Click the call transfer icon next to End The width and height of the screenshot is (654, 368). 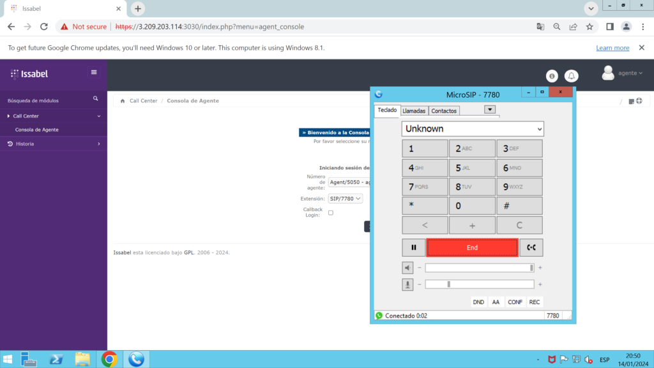click(x=531, y=248)
